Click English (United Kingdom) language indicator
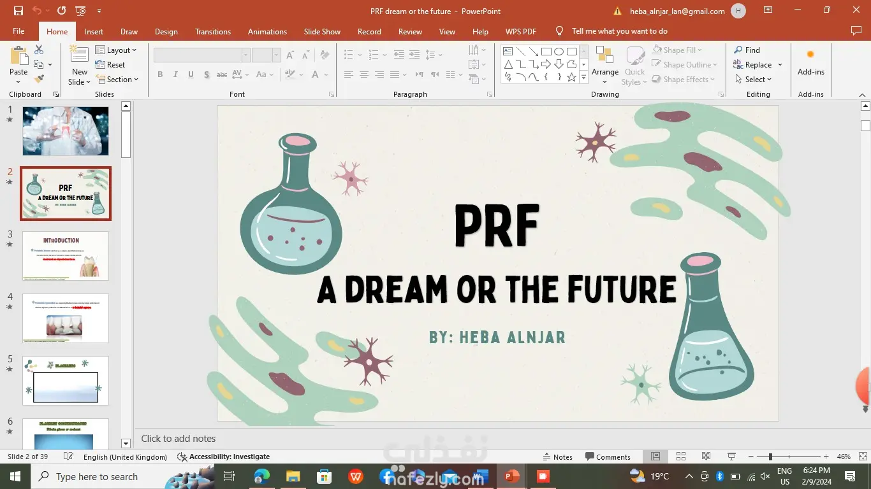 pos(125,457)
